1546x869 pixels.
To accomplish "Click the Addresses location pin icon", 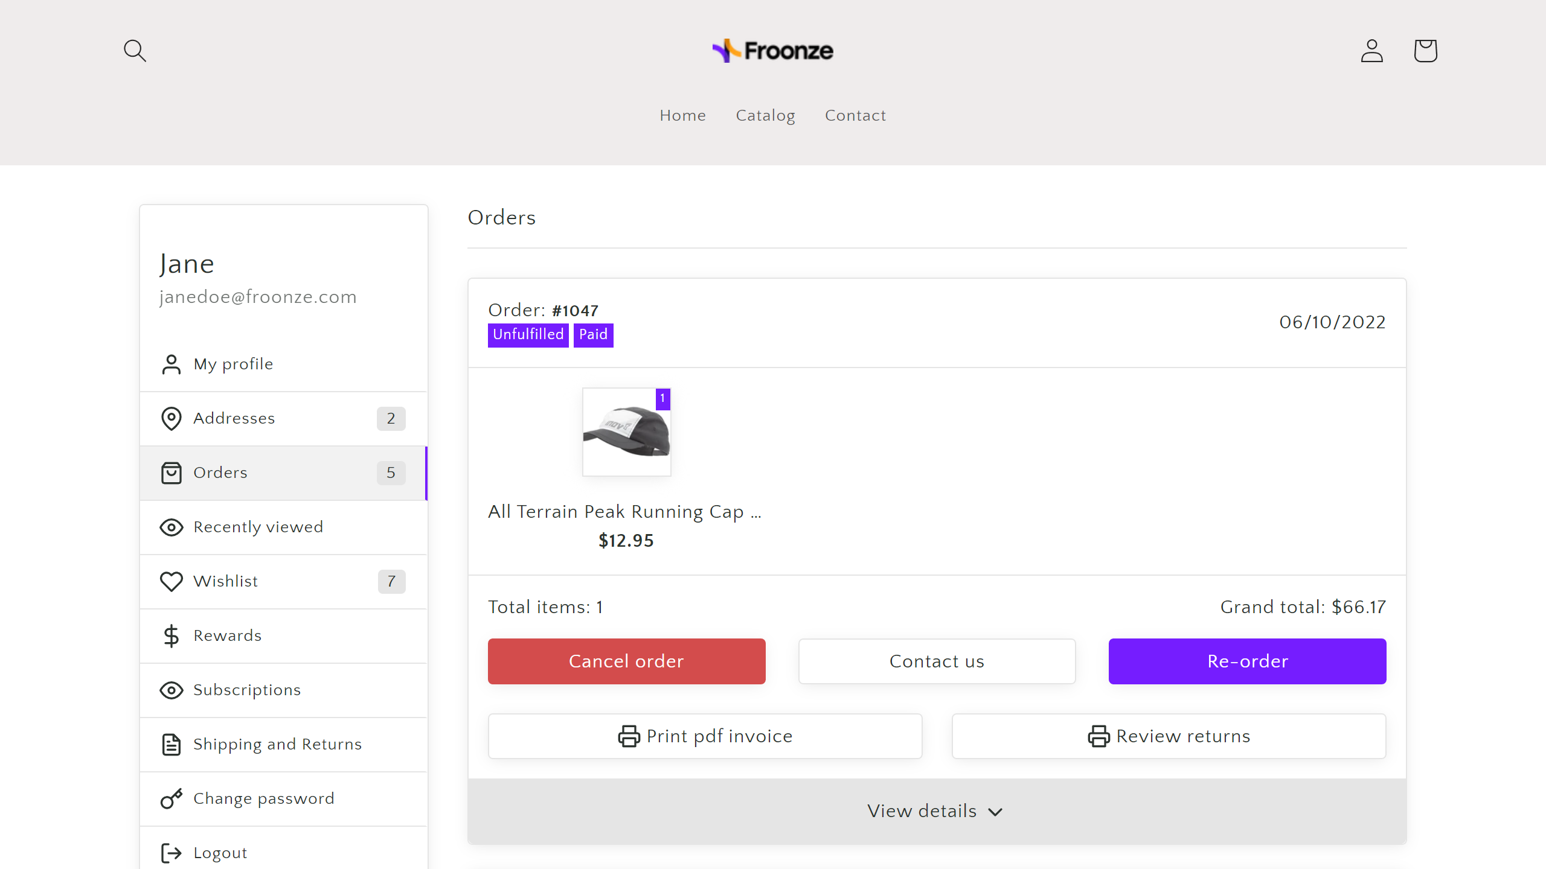I will click(172, 419).
